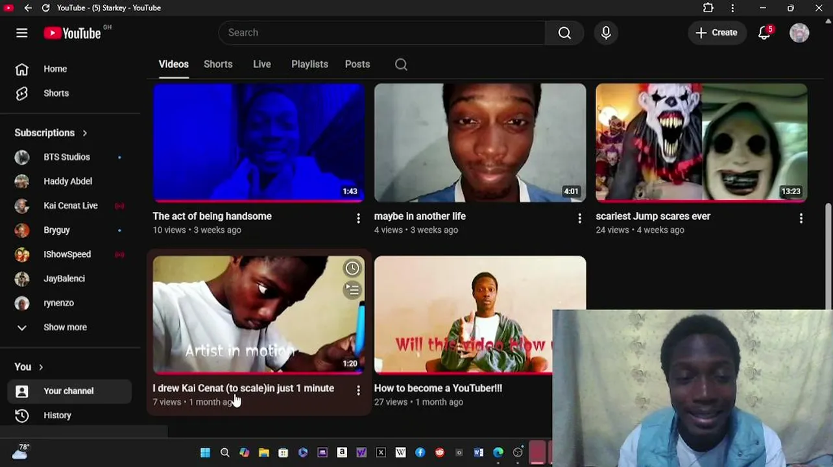Play the clown jump scares thumbnail

701,142
